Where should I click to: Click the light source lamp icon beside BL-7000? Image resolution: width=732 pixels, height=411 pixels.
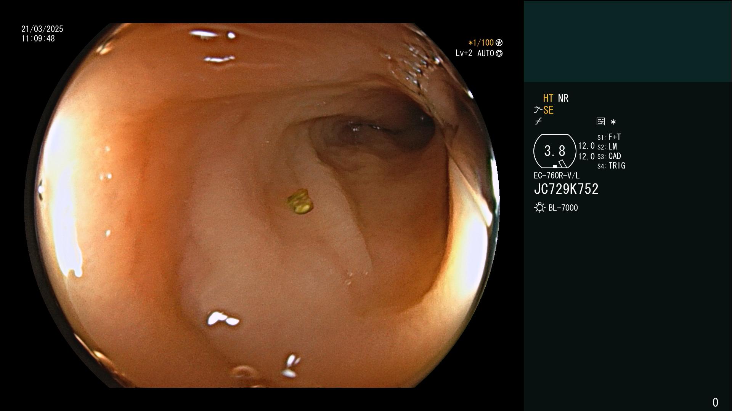pyautogui.click(x=539, y=208)
